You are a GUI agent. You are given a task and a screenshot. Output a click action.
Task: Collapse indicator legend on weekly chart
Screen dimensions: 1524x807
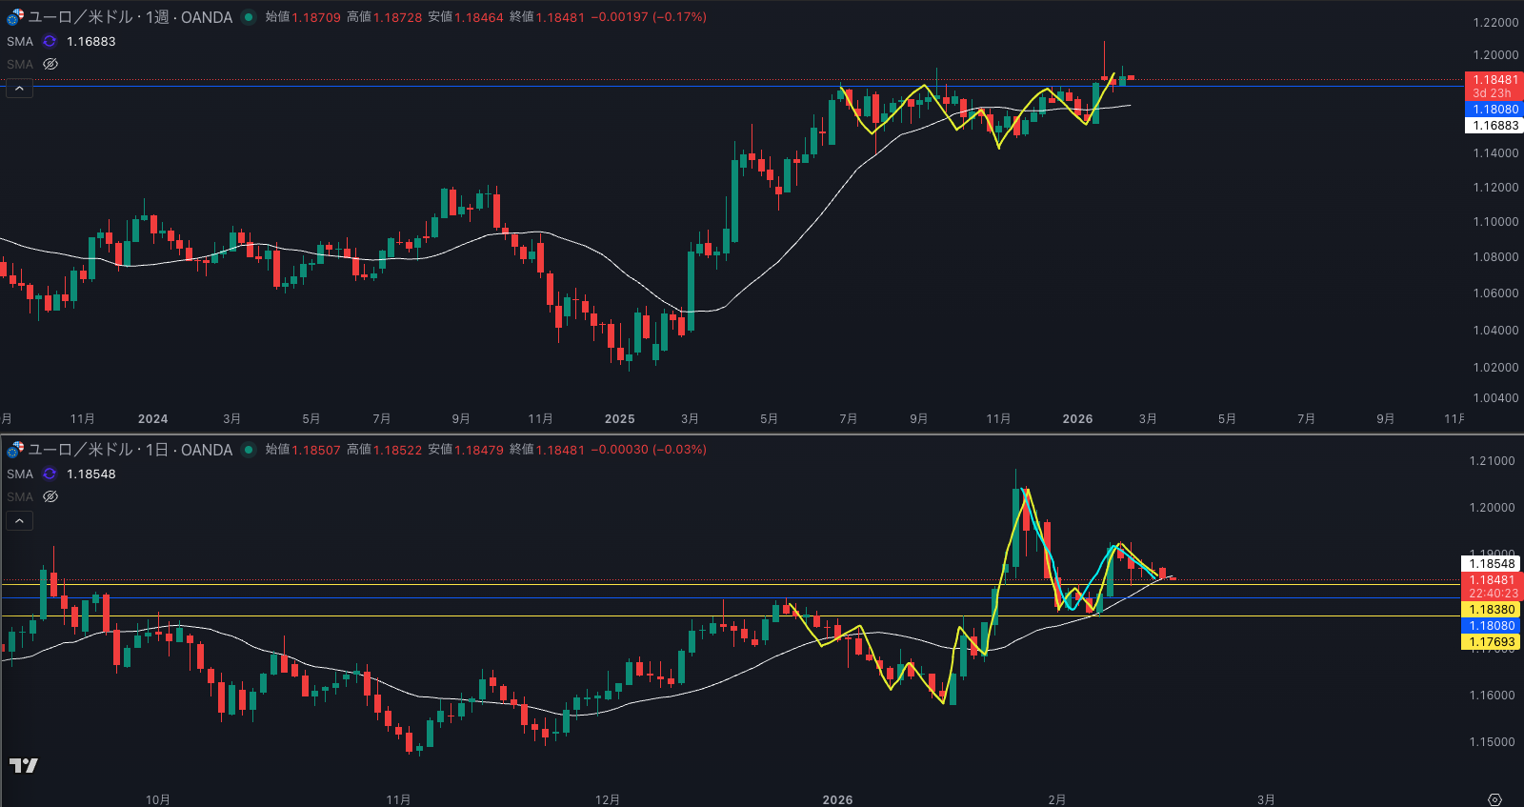tap(19, 89)
